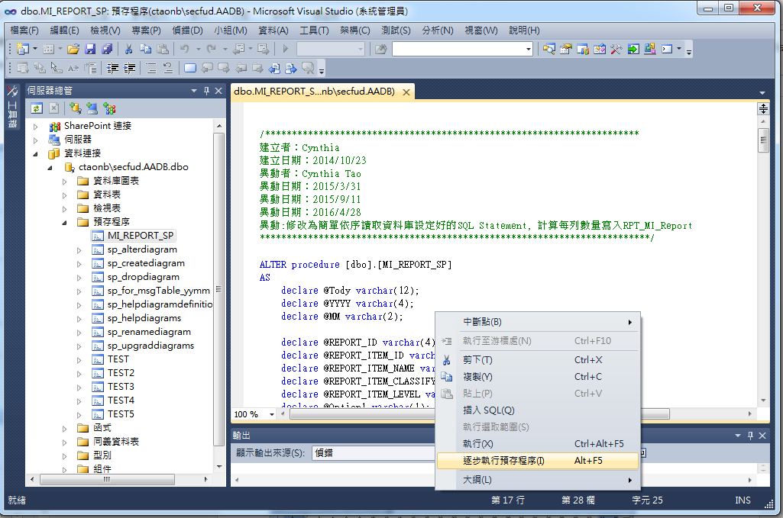Refresh the Server Explorer panel
Screen dimensions: 783x518
pyautogui.click(x=36, y=108)
